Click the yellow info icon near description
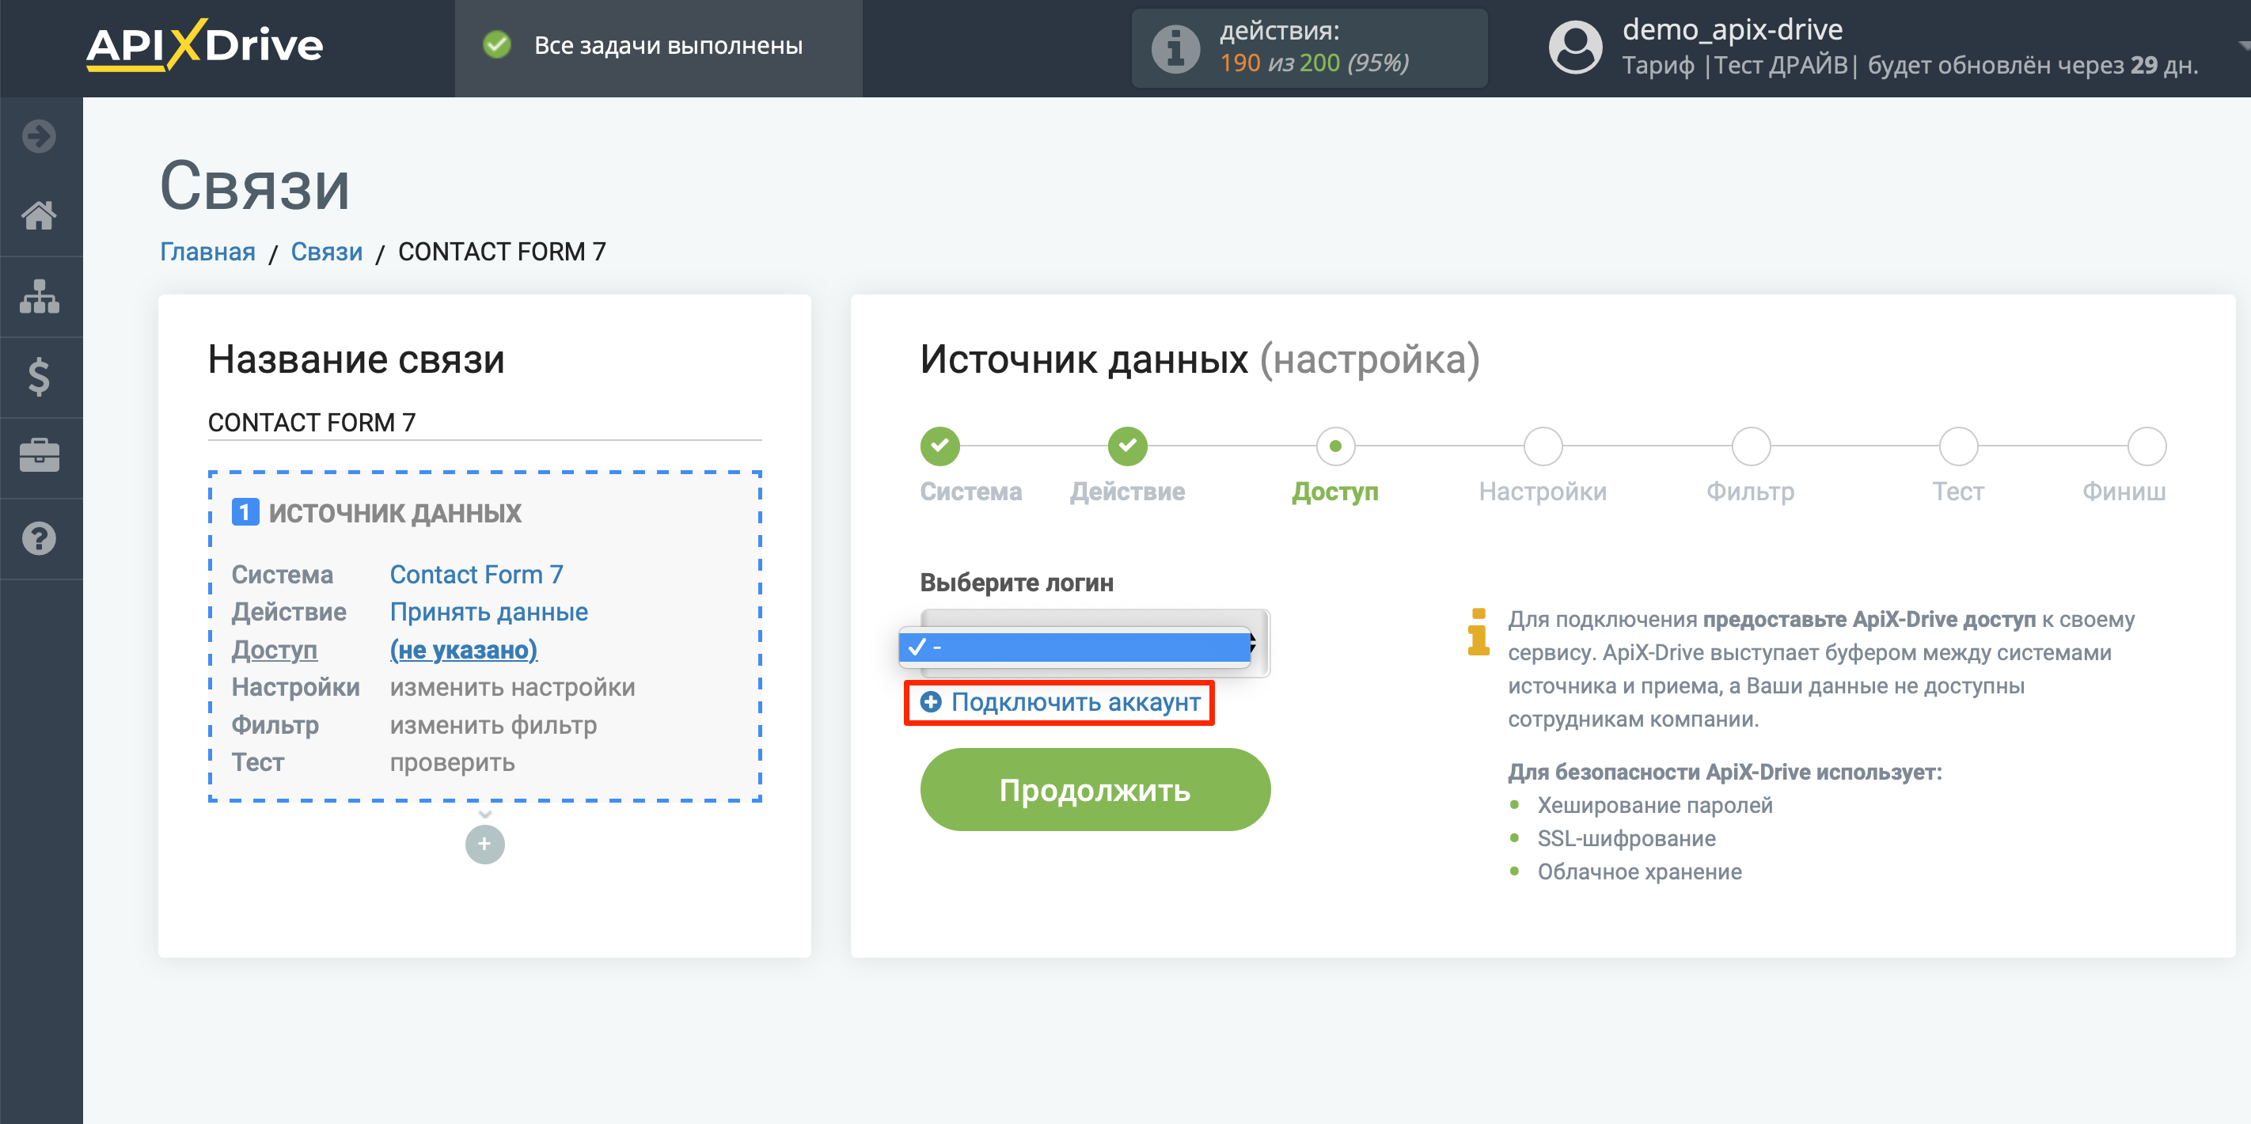Image resolution: width=2251 pixels, height=1124 pixels. point(1479,632)
